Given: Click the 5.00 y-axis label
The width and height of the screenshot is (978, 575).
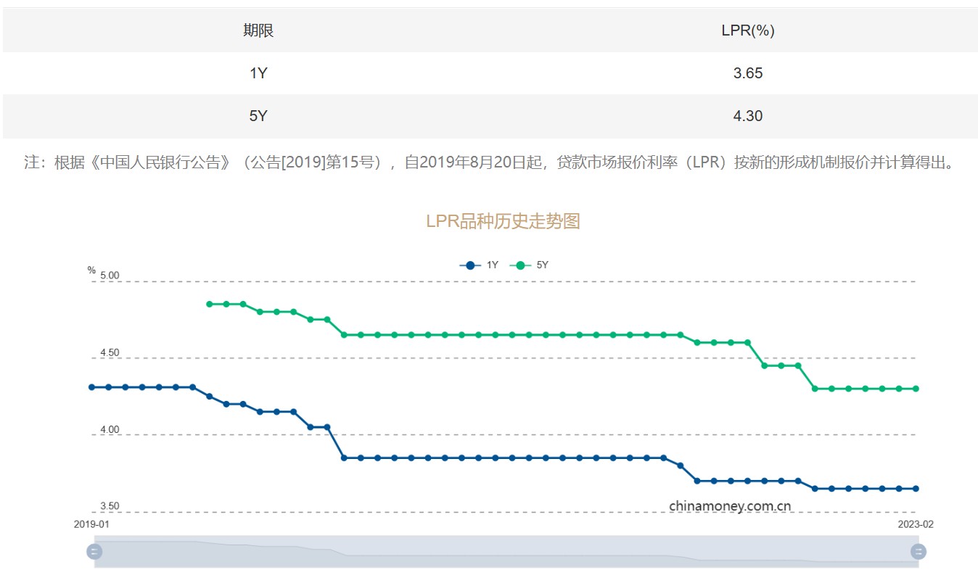Looking at the screenshot, I should tap(110, 276).
